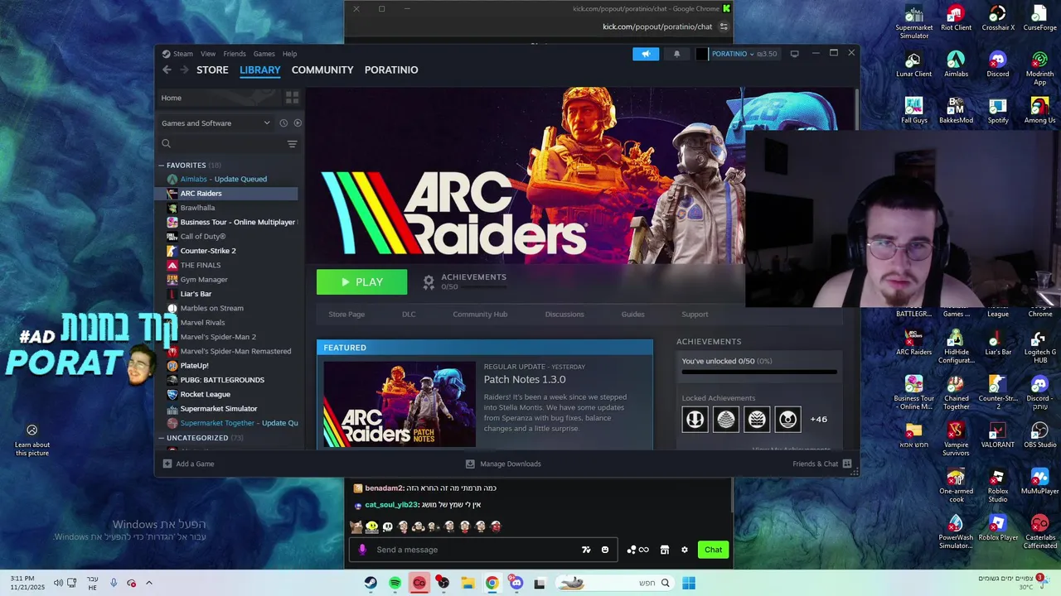This screenshot has height=596, width=1061.
Task: Click the Steam back navigation arrow
Action: pos(167,70)
